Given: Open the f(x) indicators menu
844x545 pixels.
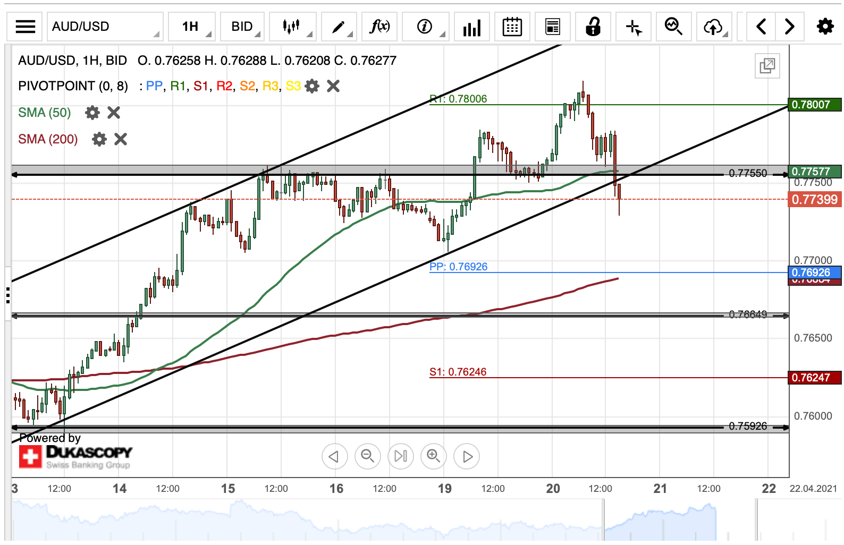Looking at the screenshot, I should [x=379, y=26].
